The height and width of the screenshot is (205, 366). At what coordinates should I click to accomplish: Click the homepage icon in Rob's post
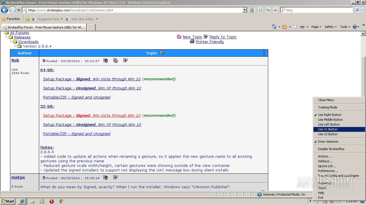116,60
